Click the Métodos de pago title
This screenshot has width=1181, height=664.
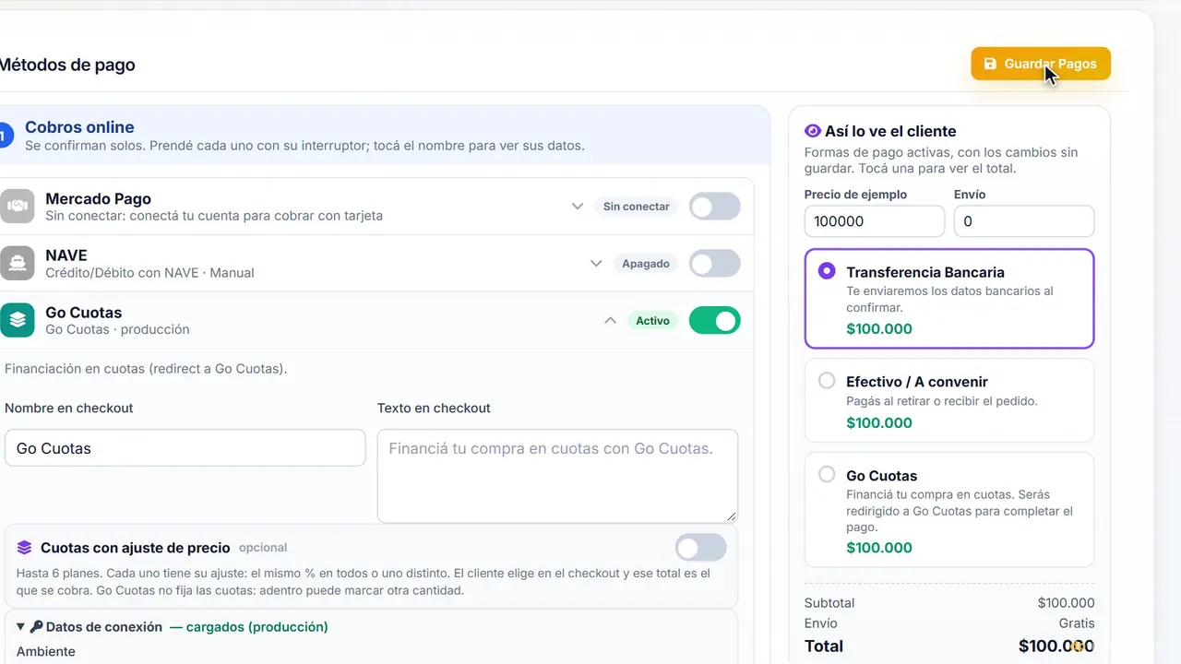66,65
